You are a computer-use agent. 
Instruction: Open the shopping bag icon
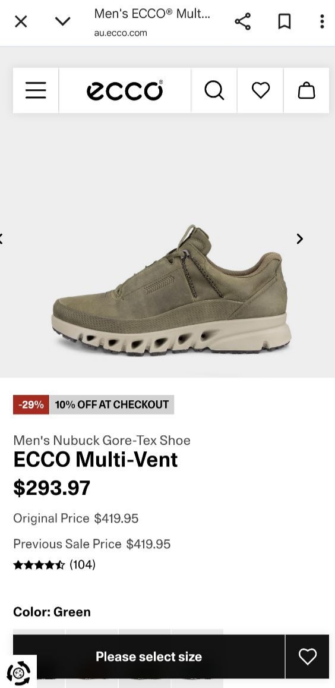click(x=306, y=90)
